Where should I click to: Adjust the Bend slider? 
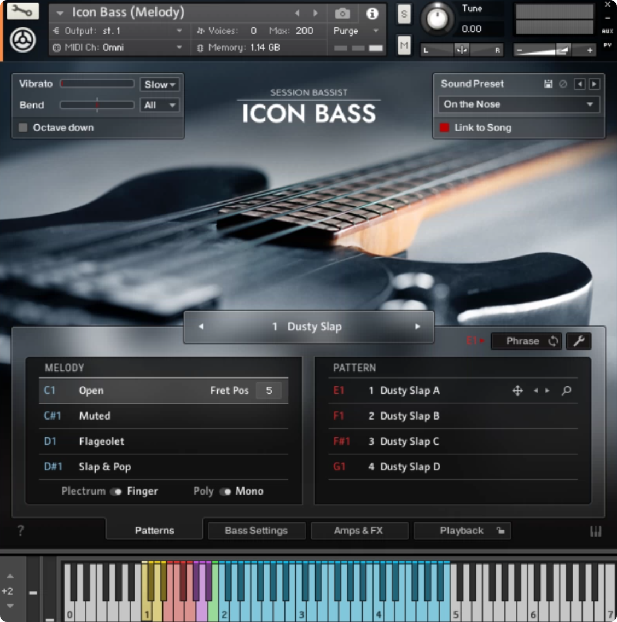pos(97,105)
